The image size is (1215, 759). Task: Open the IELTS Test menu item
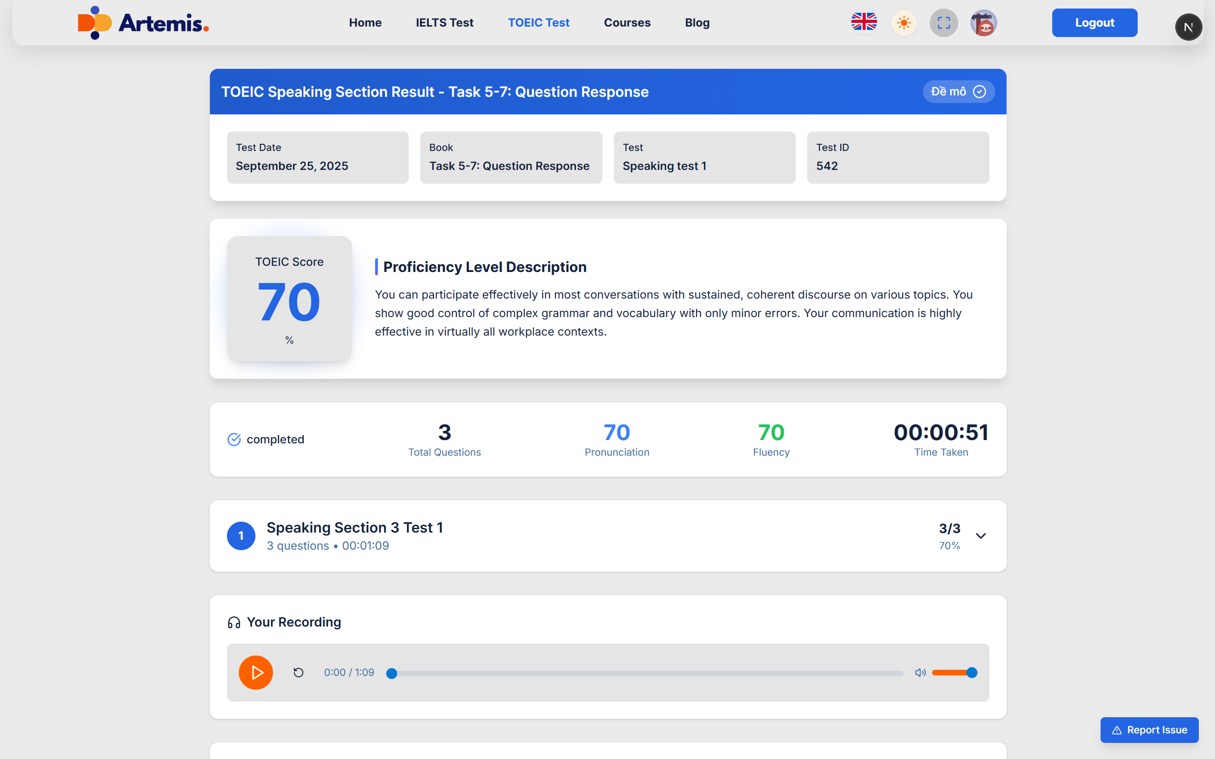coord(444,23)
